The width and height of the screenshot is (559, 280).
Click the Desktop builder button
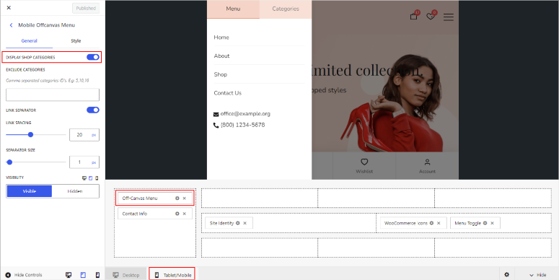(126, 275)
